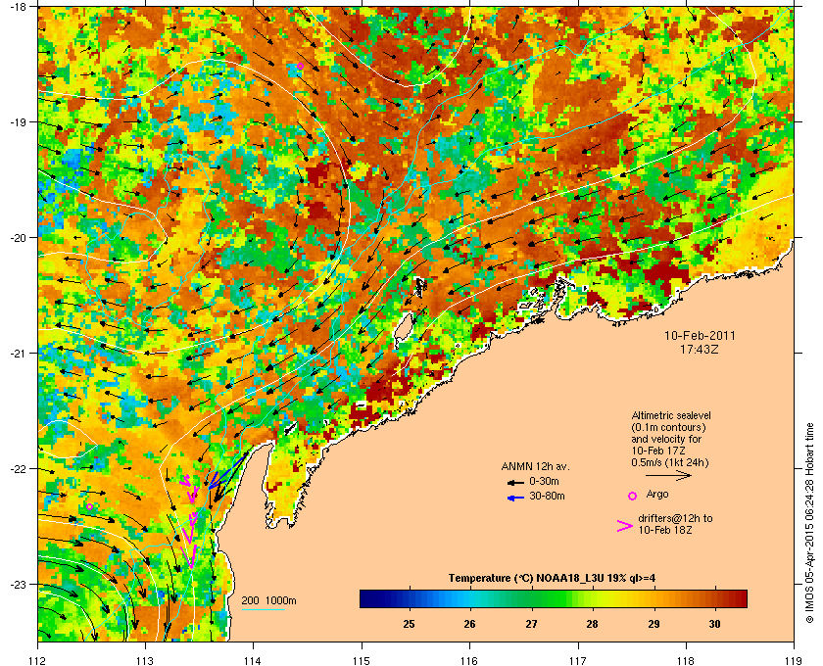Click the '10-Feb 17Z' legend line

click(x=658, y=451)
